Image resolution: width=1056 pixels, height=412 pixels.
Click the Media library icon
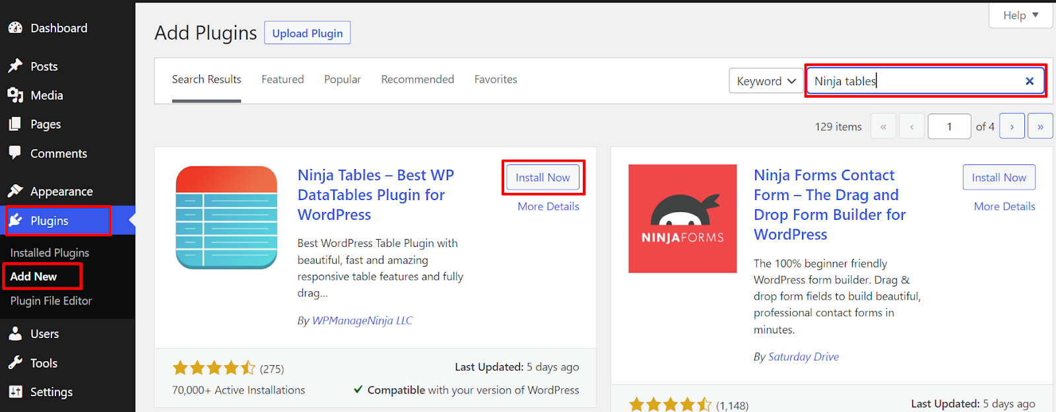(x=15, y=95)
